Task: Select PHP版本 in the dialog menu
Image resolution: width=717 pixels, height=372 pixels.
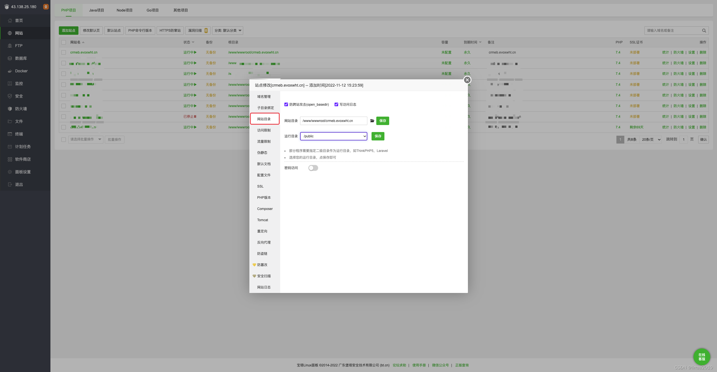Action: pos(264,198)
